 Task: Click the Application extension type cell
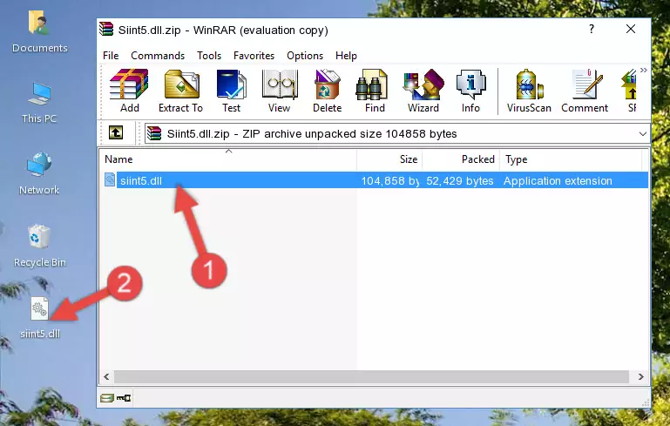(x=558, y=180)
